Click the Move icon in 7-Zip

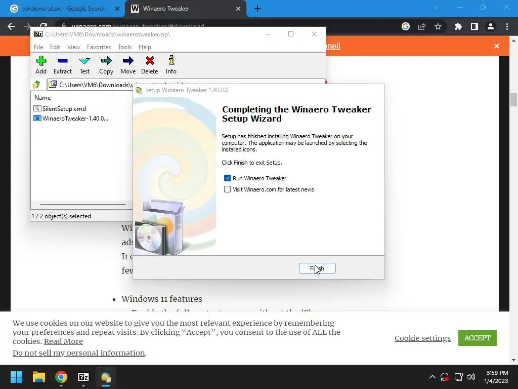[128, 65]
